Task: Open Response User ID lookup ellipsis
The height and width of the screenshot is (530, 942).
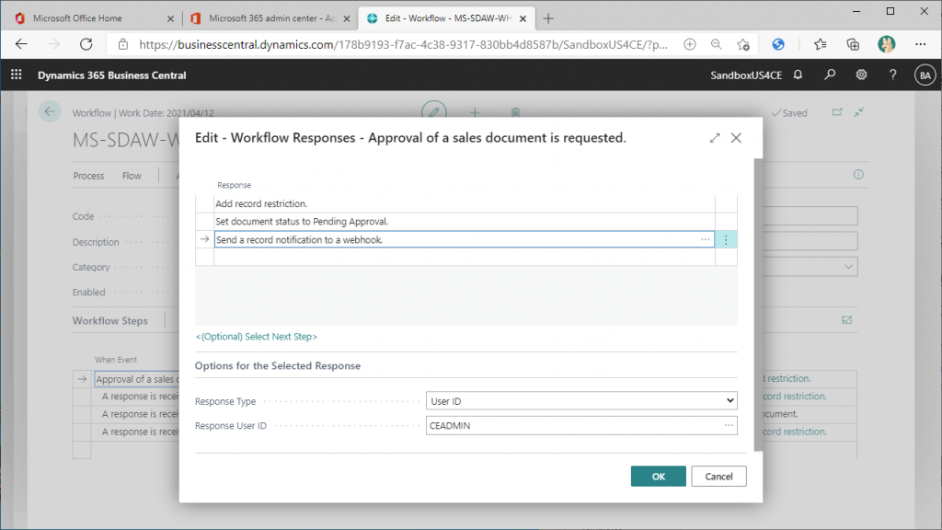Action: (x=729, y=425)
